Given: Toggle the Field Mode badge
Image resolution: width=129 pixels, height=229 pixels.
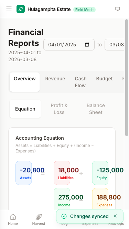Looking at the screenshot, I should [84, 10].
